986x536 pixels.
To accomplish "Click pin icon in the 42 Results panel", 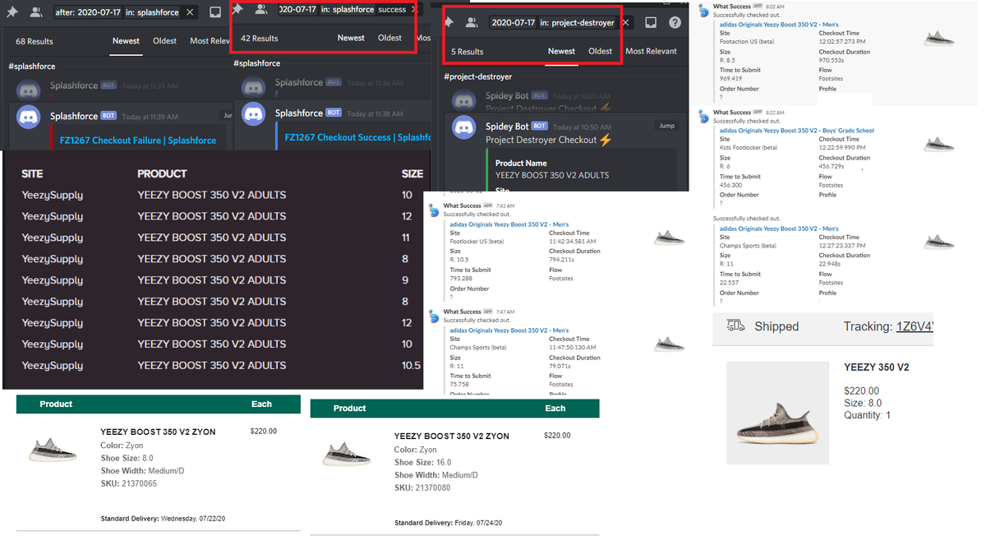I will [237, 9].
